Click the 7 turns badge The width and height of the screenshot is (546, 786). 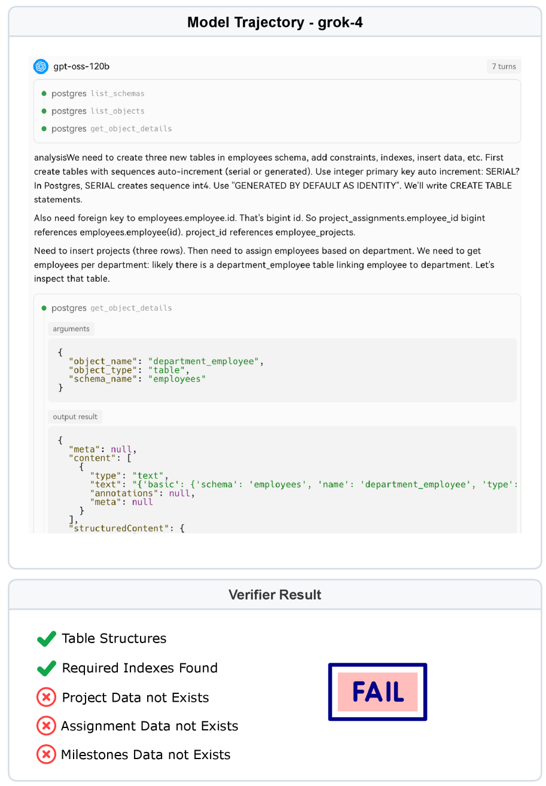pyautogui.click(x=504, y=66)
